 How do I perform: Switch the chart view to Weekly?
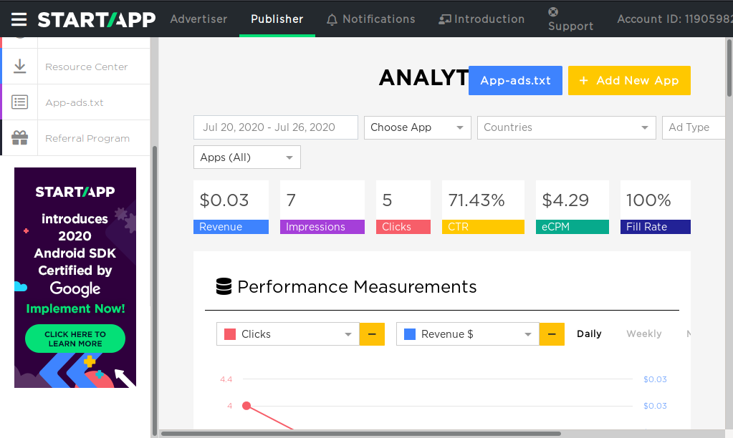click(x=643, y=334)
